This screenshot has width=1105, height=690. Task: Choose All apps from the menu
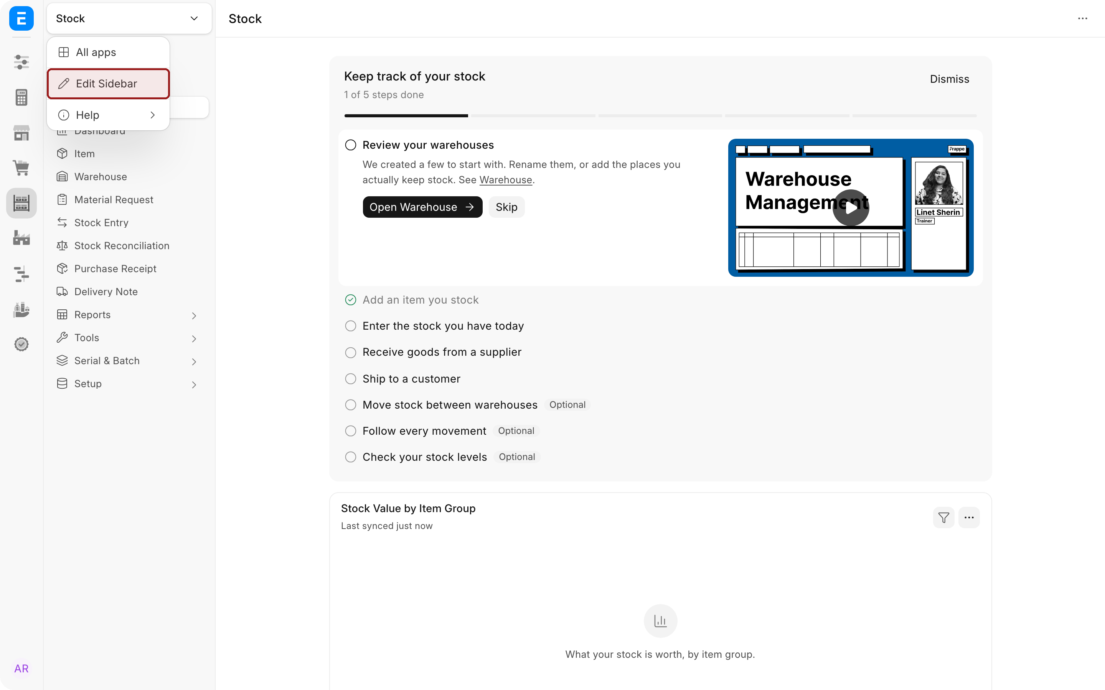pos(108,53)
